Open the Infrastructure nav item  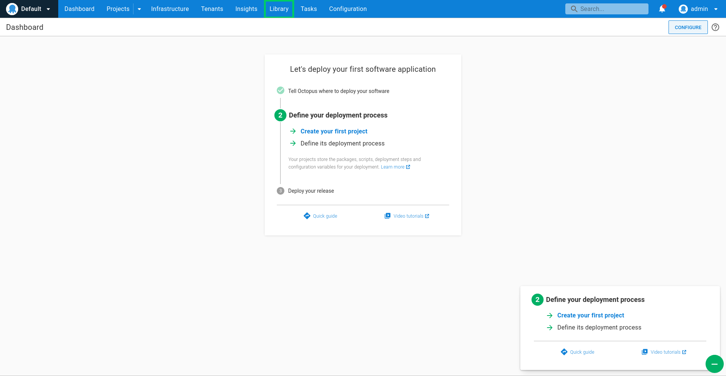170,9
